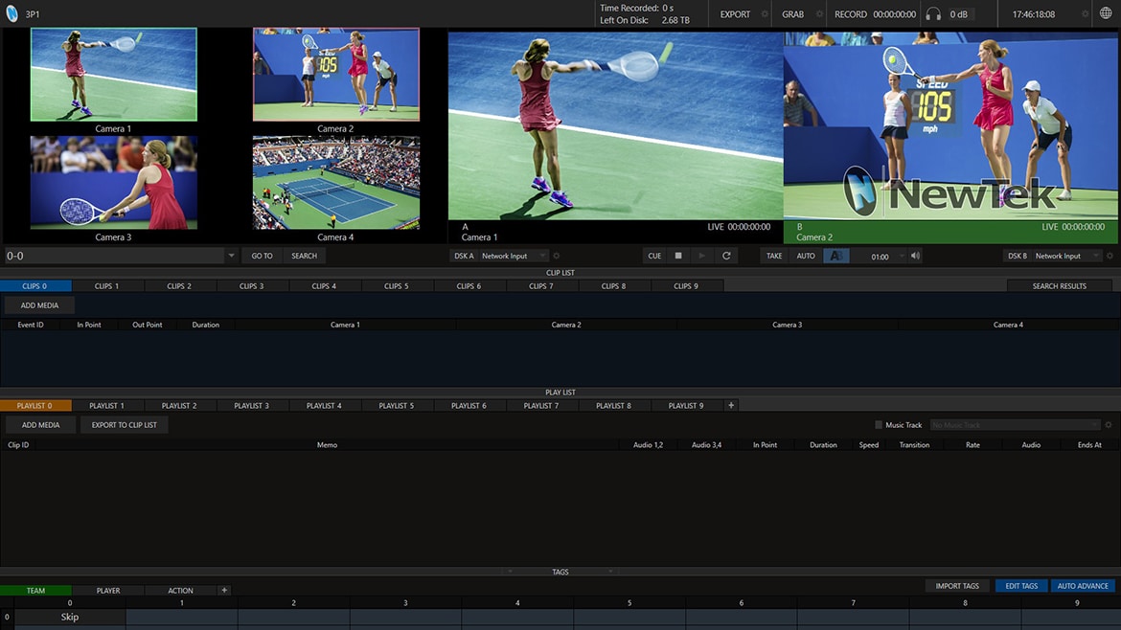Add a new playlist tab with plus
Screen dimensions: 1121x630
pyautogui.click(x=731, y=406)
